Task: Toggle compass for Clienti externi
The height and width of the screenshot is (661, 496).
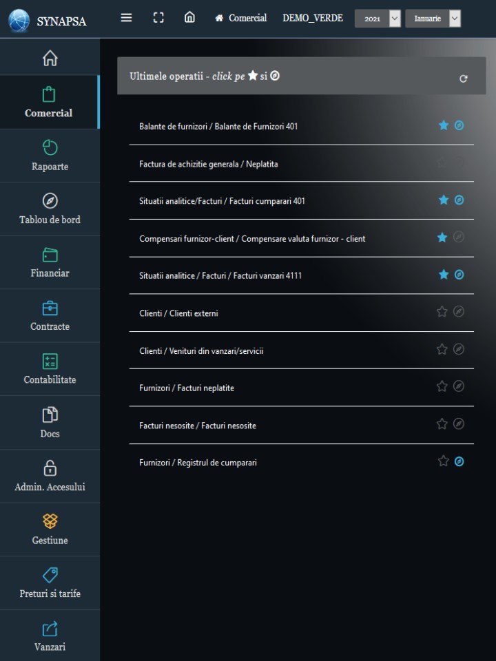Action: click(x=459, y=311)
